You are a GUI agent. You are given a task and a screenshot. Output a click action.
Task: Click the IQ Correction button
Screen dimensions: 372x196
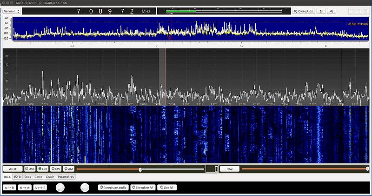pos(304,11)
